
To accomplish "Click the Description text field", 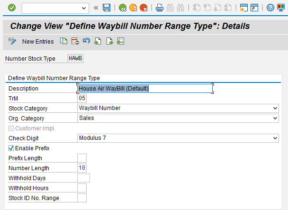I will [144, 88].
